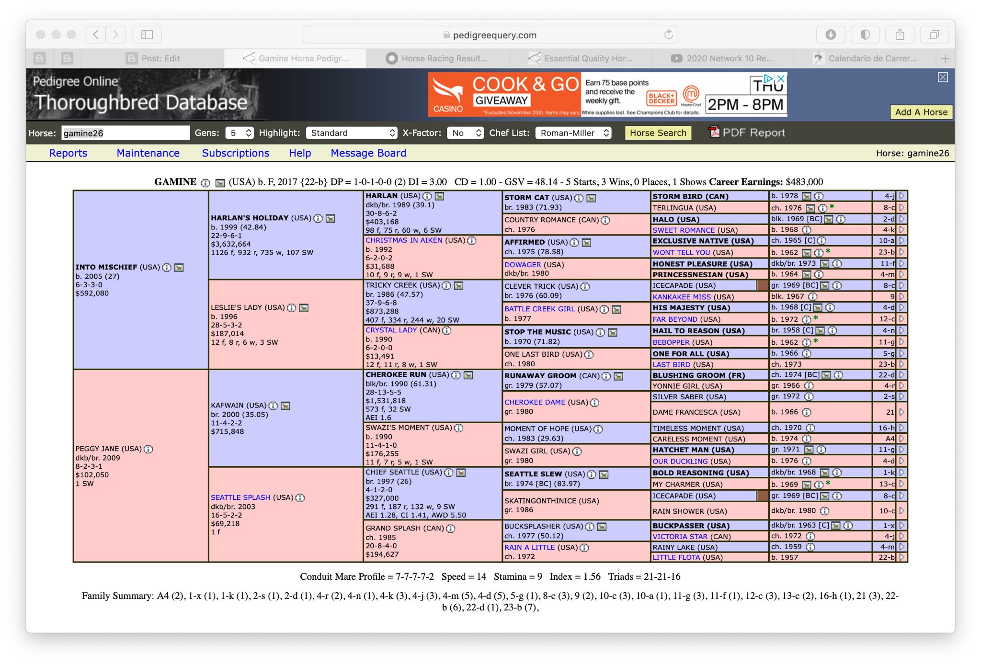
Task: Show the Safari sidebar
Action: pos(147,34)
